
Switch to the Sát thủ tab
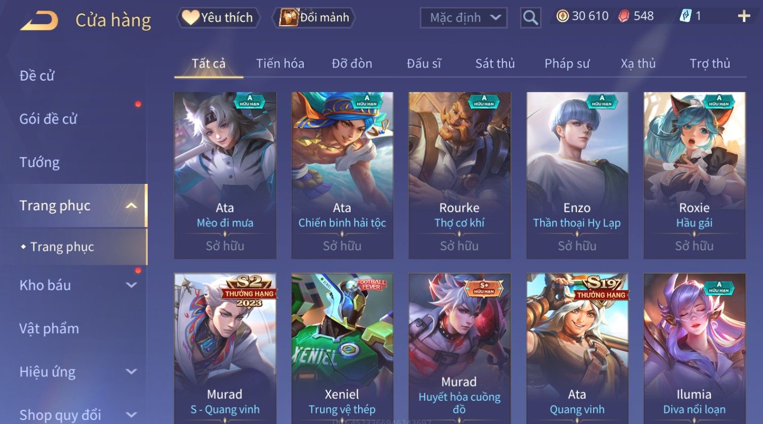(x=495, y=63)
